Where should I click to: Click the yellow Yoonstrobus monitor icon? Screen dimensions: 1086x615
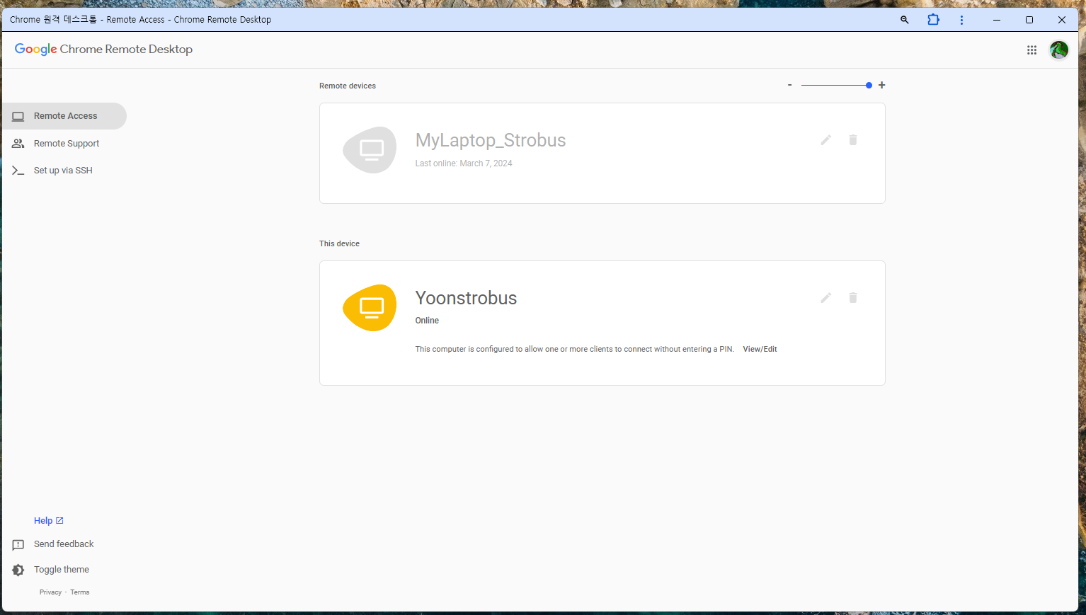[x=370, y=308]
